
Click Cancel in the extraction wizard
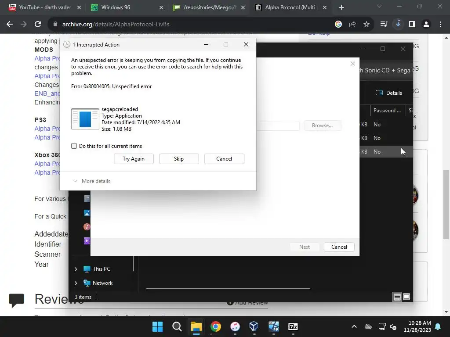pyautogui.click(x=339, y=247)
